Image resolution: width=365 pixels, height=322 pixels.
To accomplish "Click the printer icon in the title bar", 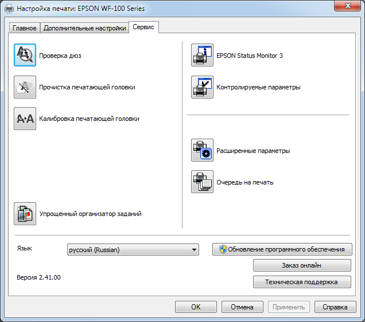I will tap(9, 9).
